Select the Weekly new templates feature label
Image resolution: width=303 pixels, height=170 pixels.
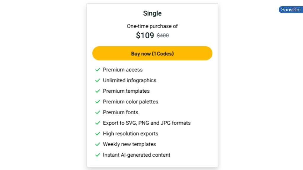click(x=129, y=144)
